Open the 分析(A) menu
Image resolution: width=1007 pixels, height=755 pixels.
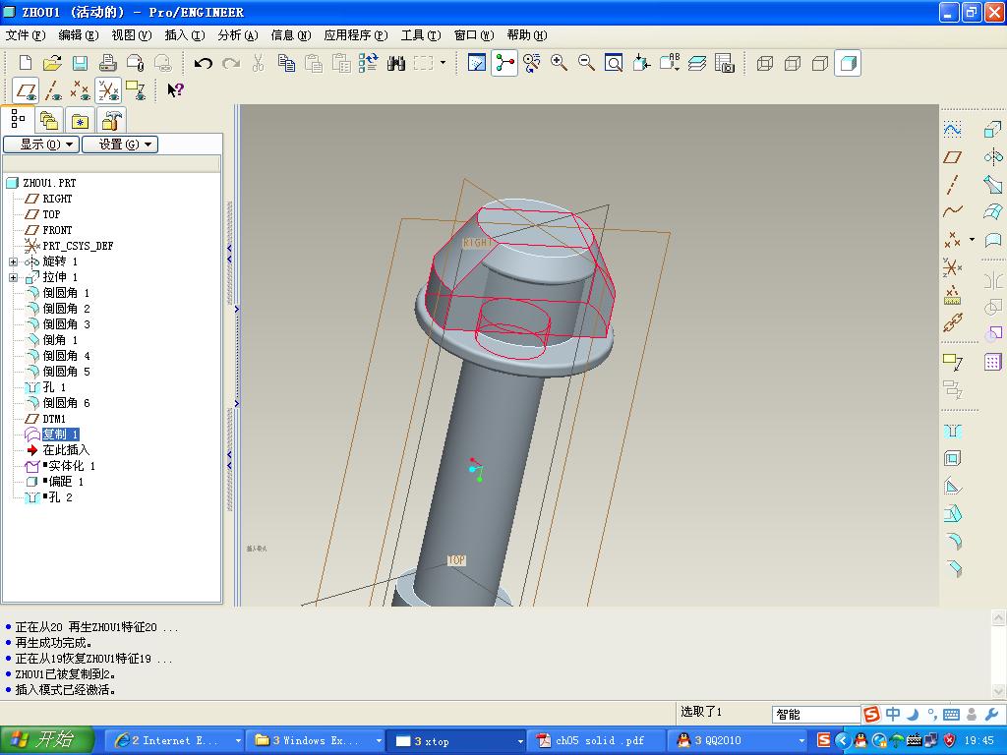[238, 35]
